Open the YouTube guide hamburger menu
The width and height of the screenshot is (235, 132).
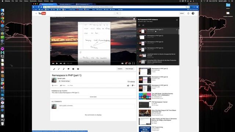click(x=36, y=14)
